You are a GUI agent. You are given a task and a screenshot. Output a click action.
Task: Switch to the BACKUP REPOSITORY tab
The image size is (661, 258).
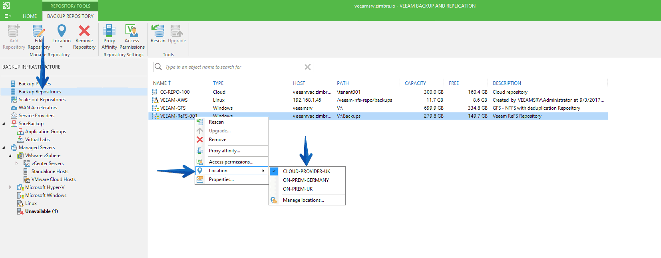[70, 16]
